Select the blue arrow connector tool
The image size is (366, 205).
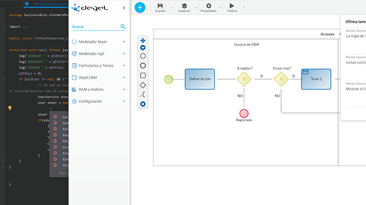[143, 47]
